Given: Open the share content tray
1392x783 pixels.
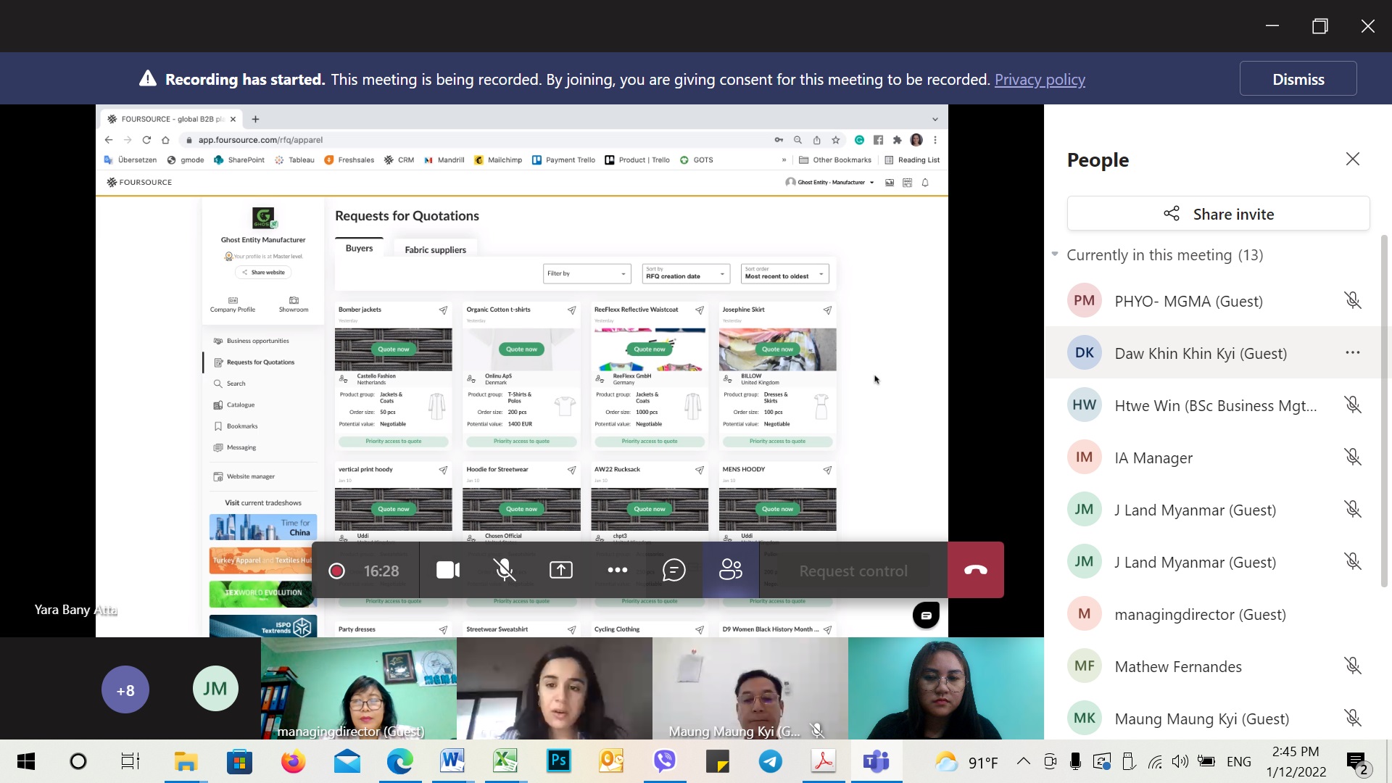Looking at the screenshot, I should pyautogui.click(x=561, y=571).
